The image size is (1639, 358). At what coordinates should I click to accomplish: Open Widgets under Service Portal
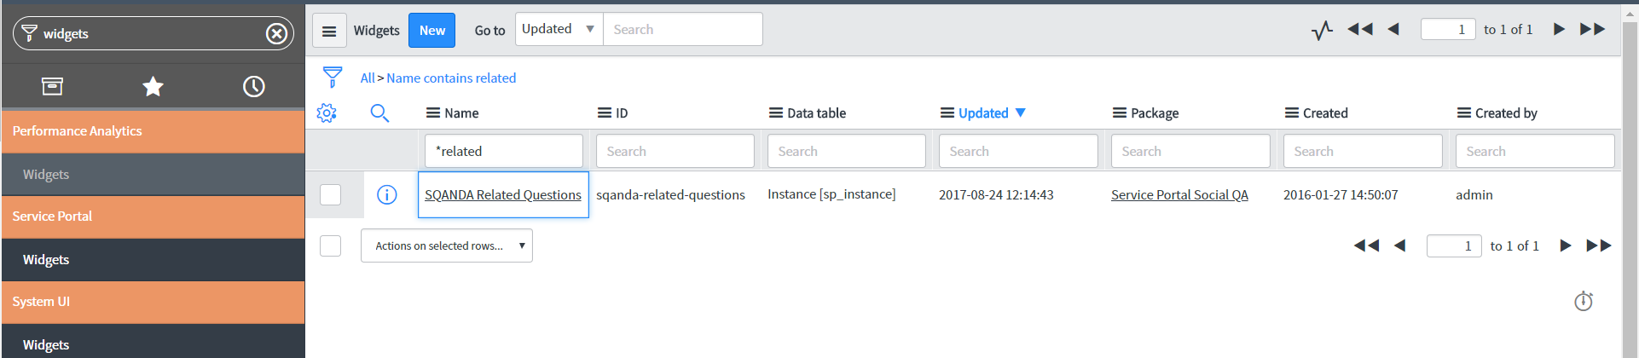(46, 260)
